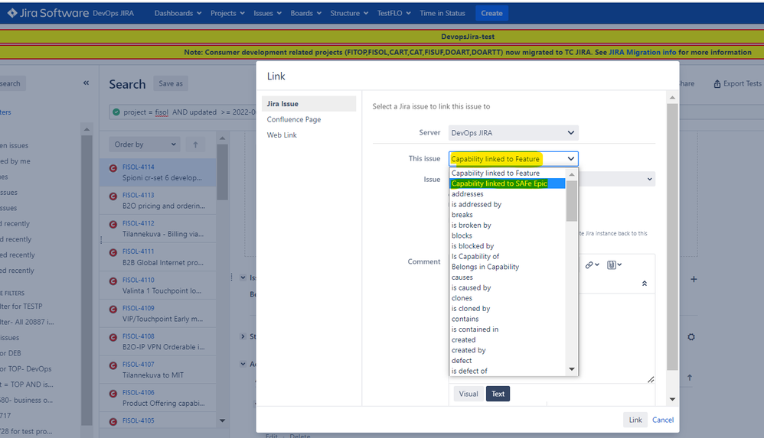The width and height of the screenshot is (764, 438).
Task: Click the JQL search query field
Action: [x=183, y=112]
